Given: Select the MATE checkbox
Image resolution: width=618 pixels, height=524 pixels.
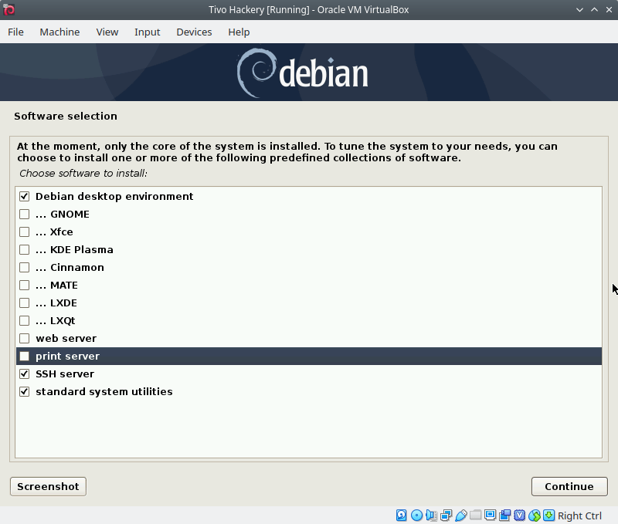Looking at the screenshot, I should 25,285.
